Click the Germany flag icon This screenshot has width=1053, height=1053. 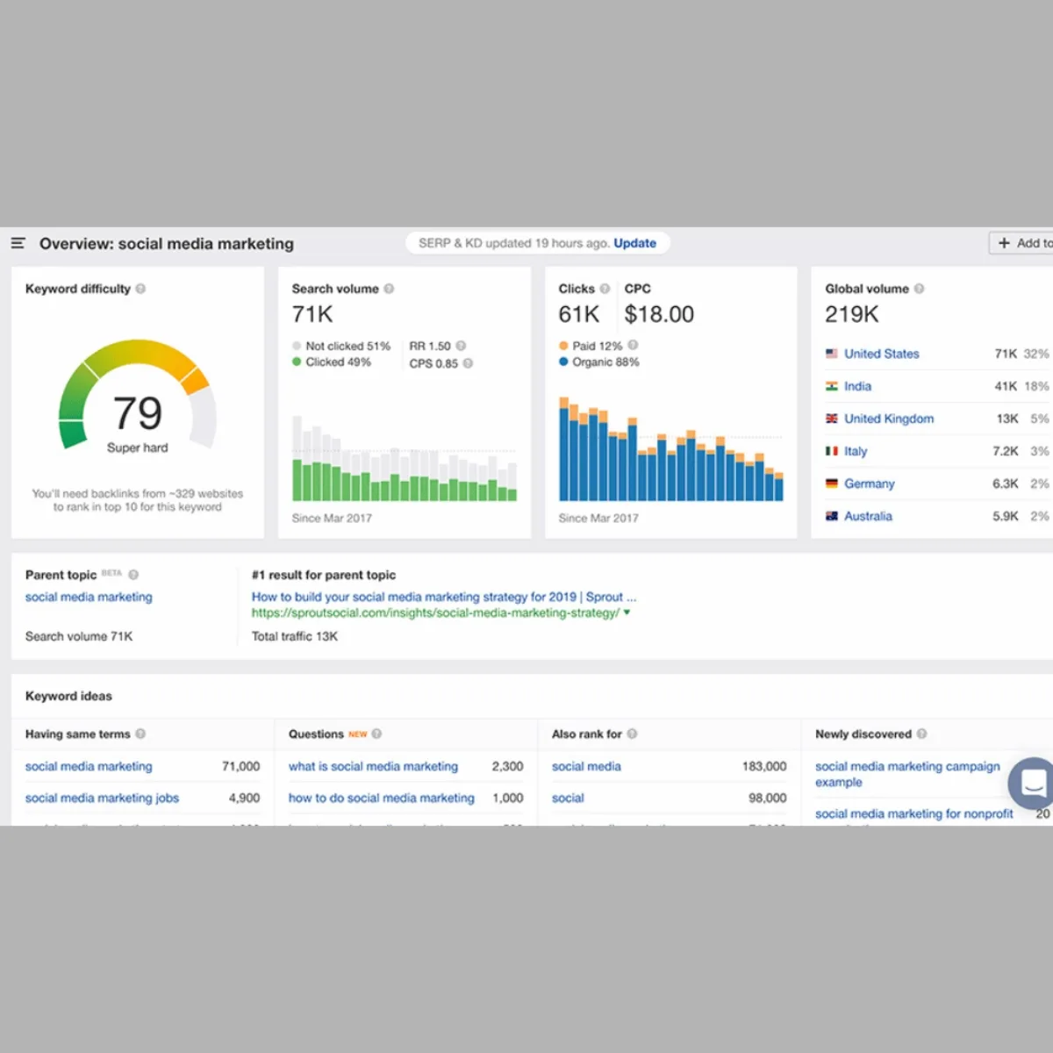[832, 484]
